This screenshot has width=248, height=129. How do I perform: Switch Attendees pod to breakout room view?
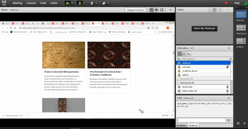coord(184,54)
